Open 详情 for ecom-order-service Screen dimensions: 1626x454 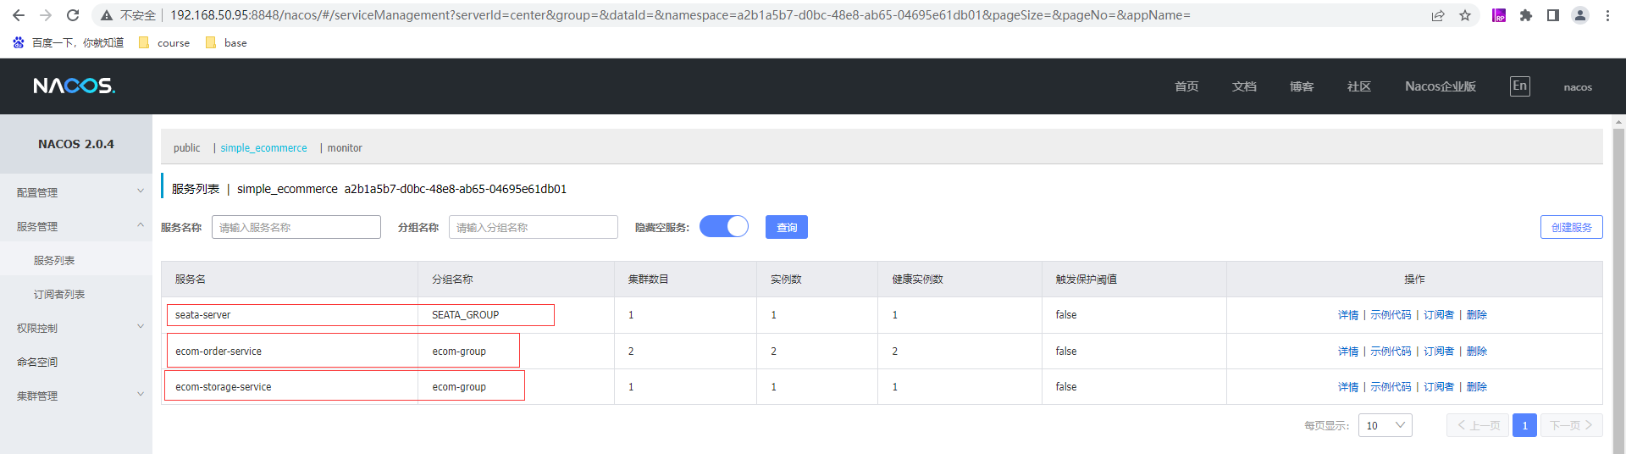coord(1348,351)
